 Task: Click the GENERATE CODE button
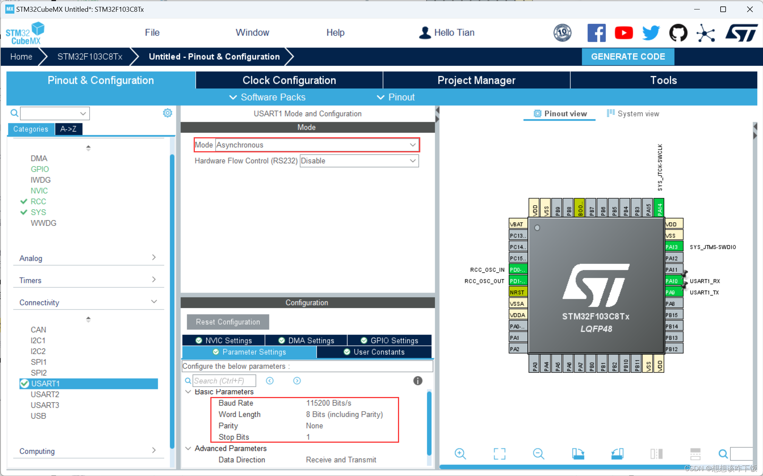point(628,57)
